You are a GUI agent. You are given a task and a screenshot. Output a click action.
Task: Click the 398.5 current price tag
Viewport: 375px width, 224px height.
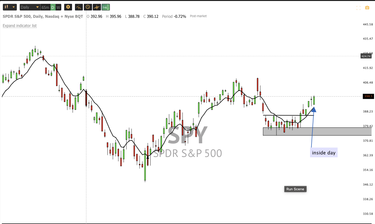pyautogui.click(x=368, y=96)
